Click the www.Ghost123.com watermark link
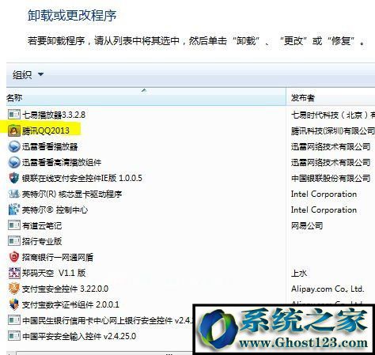This screenshot has height=355, width=375. (303, 343)
